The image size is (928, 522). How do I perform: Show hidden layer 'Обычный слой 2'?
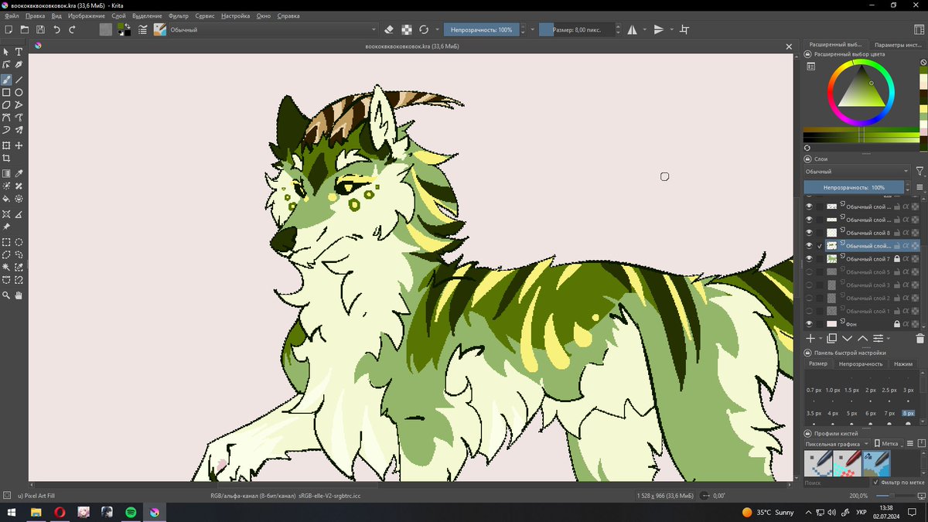810,298
